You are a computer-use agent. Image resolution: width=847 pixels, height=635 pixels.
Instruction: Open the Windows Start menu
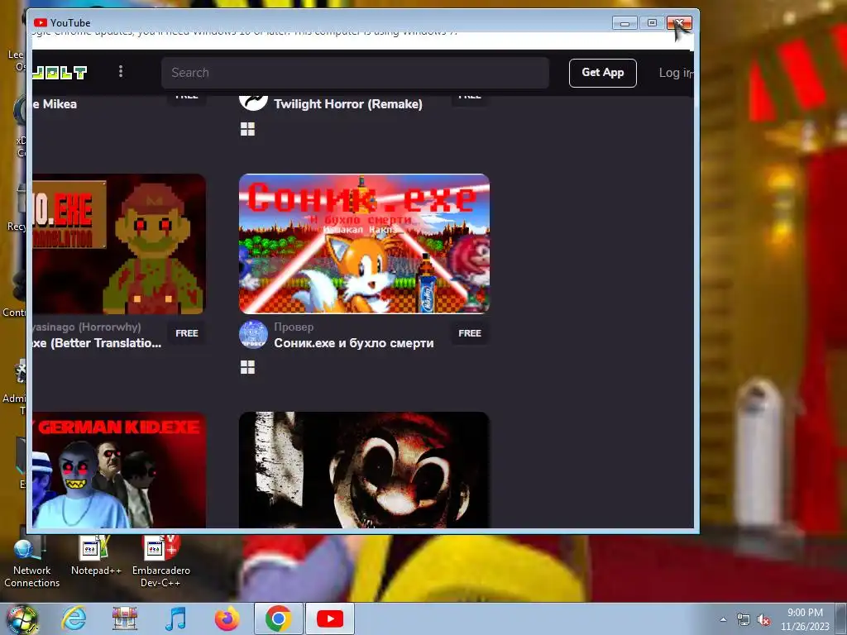pyautogui.click(x=22, y=619)
